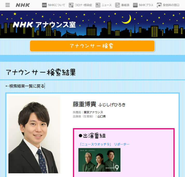Open the ニュースウオッチ9 リポーター link
Viewport: 185px width, 177px height.
[104, 144]
